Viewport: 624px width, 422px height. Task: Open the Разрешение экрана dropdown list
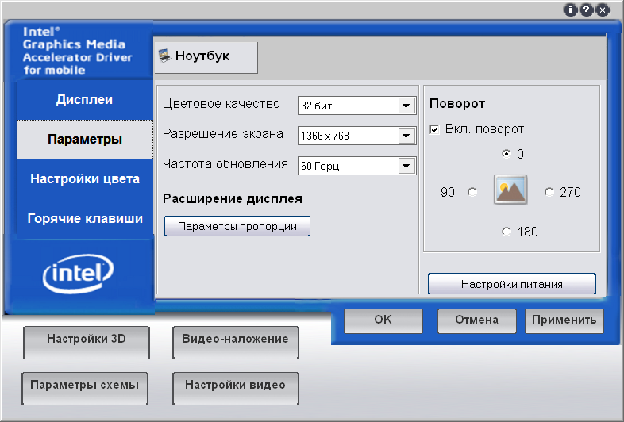coord(406,136)
